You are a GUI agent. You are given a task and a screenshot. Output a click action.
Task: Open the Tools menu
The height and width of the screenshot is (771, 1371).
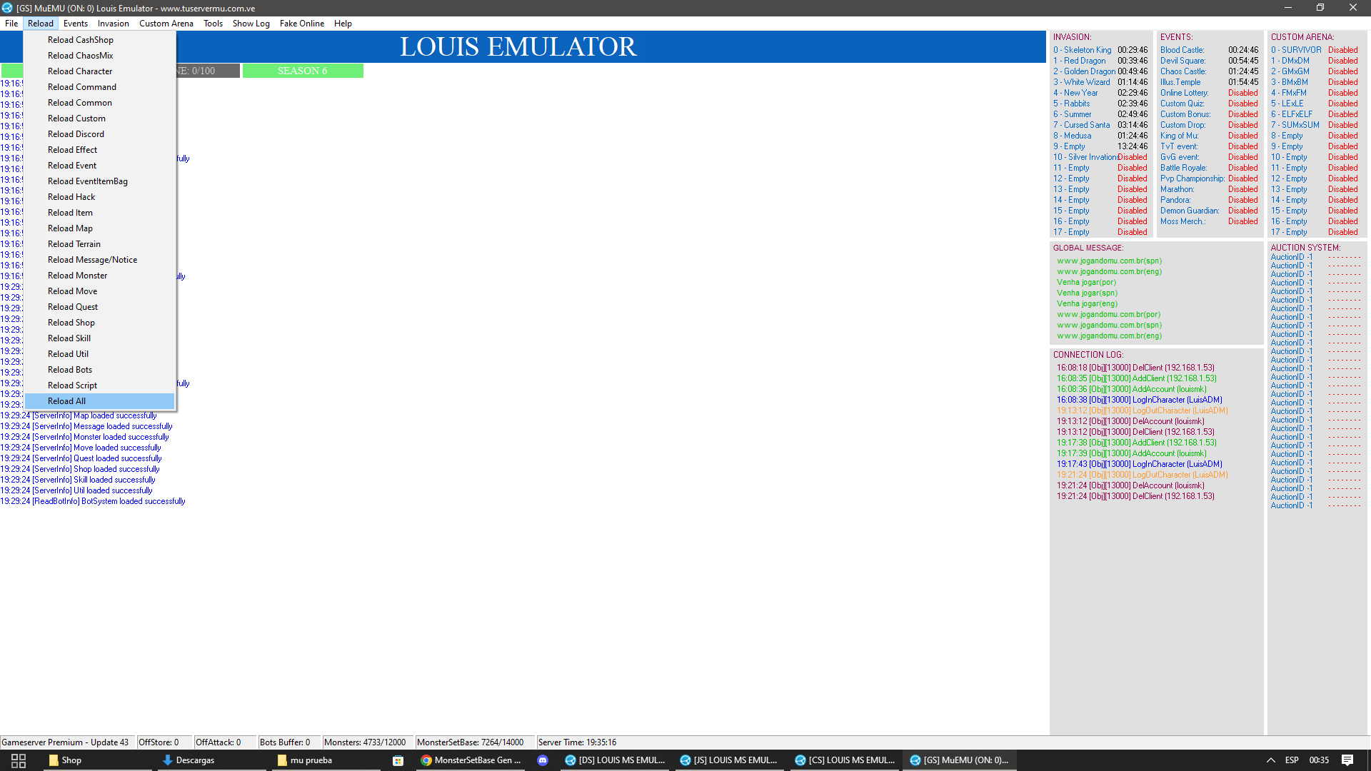click(x=213, y=24)
